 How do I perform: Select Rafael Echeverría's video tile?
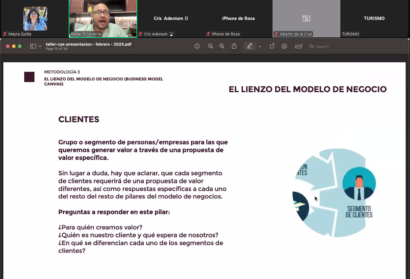click(x=103, y=18)
